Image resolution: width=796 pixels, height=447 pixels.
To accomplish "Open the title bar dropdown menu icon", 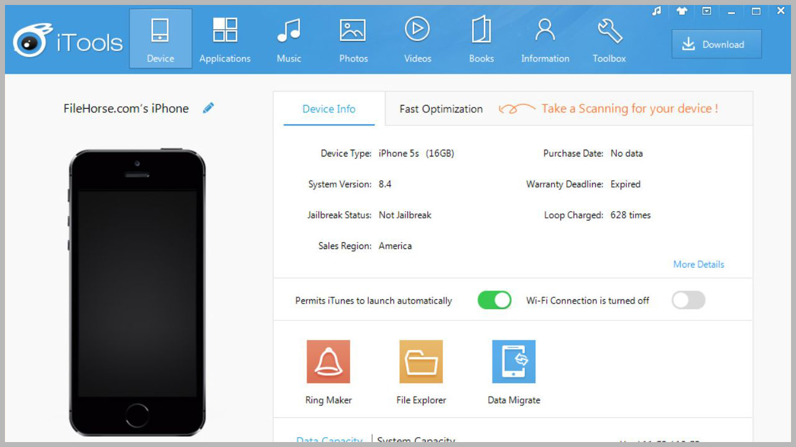I will pos(706,11).
